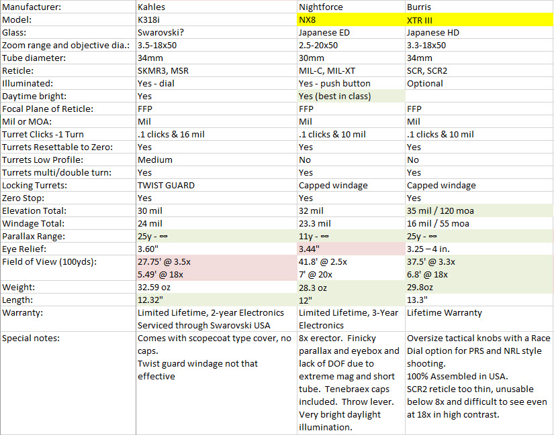Viewport: 554px width, 435px height.
Task: Click the Nightforce manufacturer cell
Action: (x=351, y=7)
